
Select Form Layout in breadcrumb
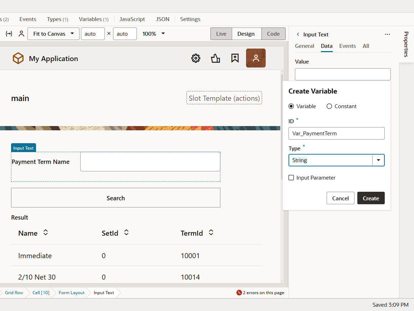coord(72,292)
